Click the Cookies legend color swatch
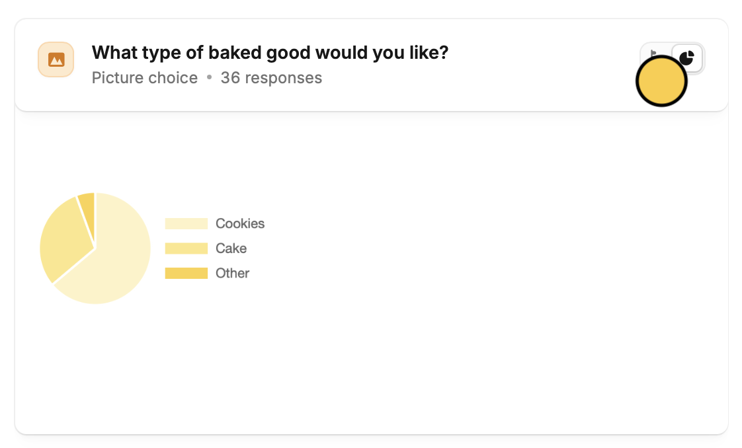 point(186,224)
